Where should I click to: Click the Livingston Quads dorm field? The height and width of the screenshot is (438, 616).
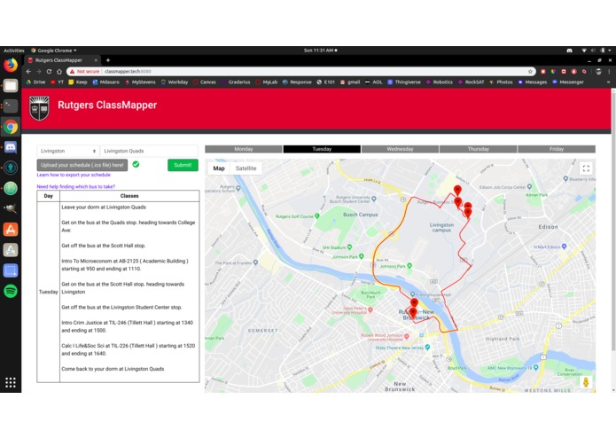[149, 151]
